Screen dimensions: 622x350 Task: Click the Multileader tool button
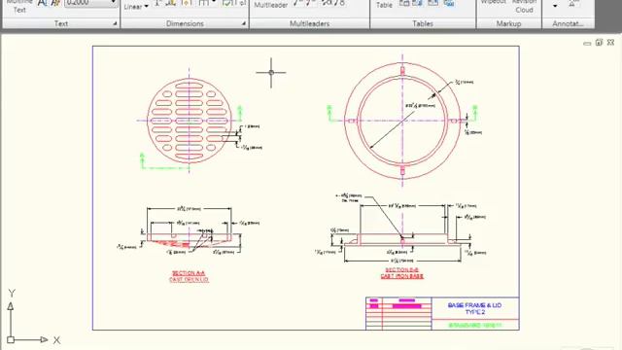click(271, 5)
